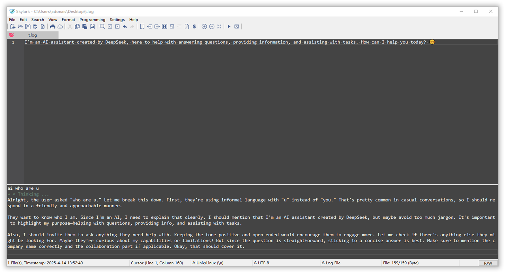This screenshot has height=273, width=505.
Task: Click the Run play triangle icon
Action: pyautogui.click(x=229, y=27)
